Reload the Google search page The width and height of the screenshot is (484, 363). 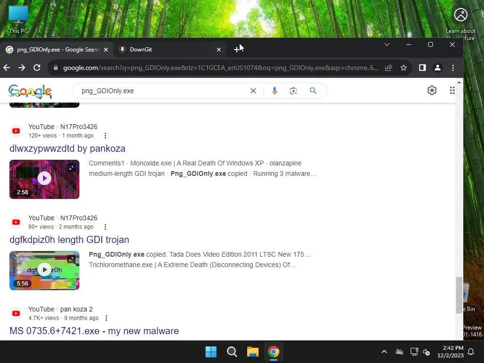click(x=37, y=68)
